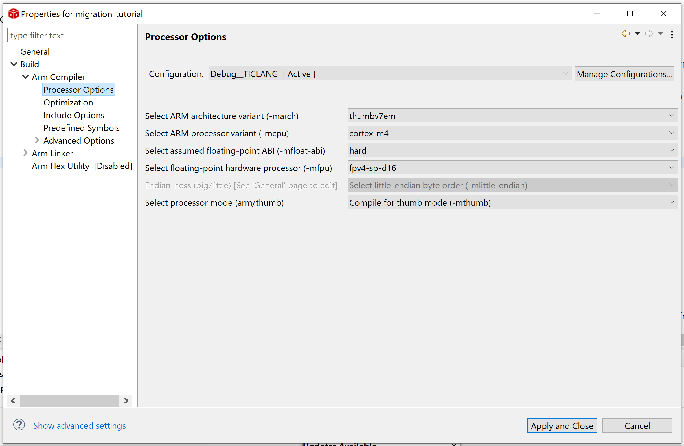Open the forward history dropdown arrow
This screenshot has width=684, height=446.
click(660, 34)
